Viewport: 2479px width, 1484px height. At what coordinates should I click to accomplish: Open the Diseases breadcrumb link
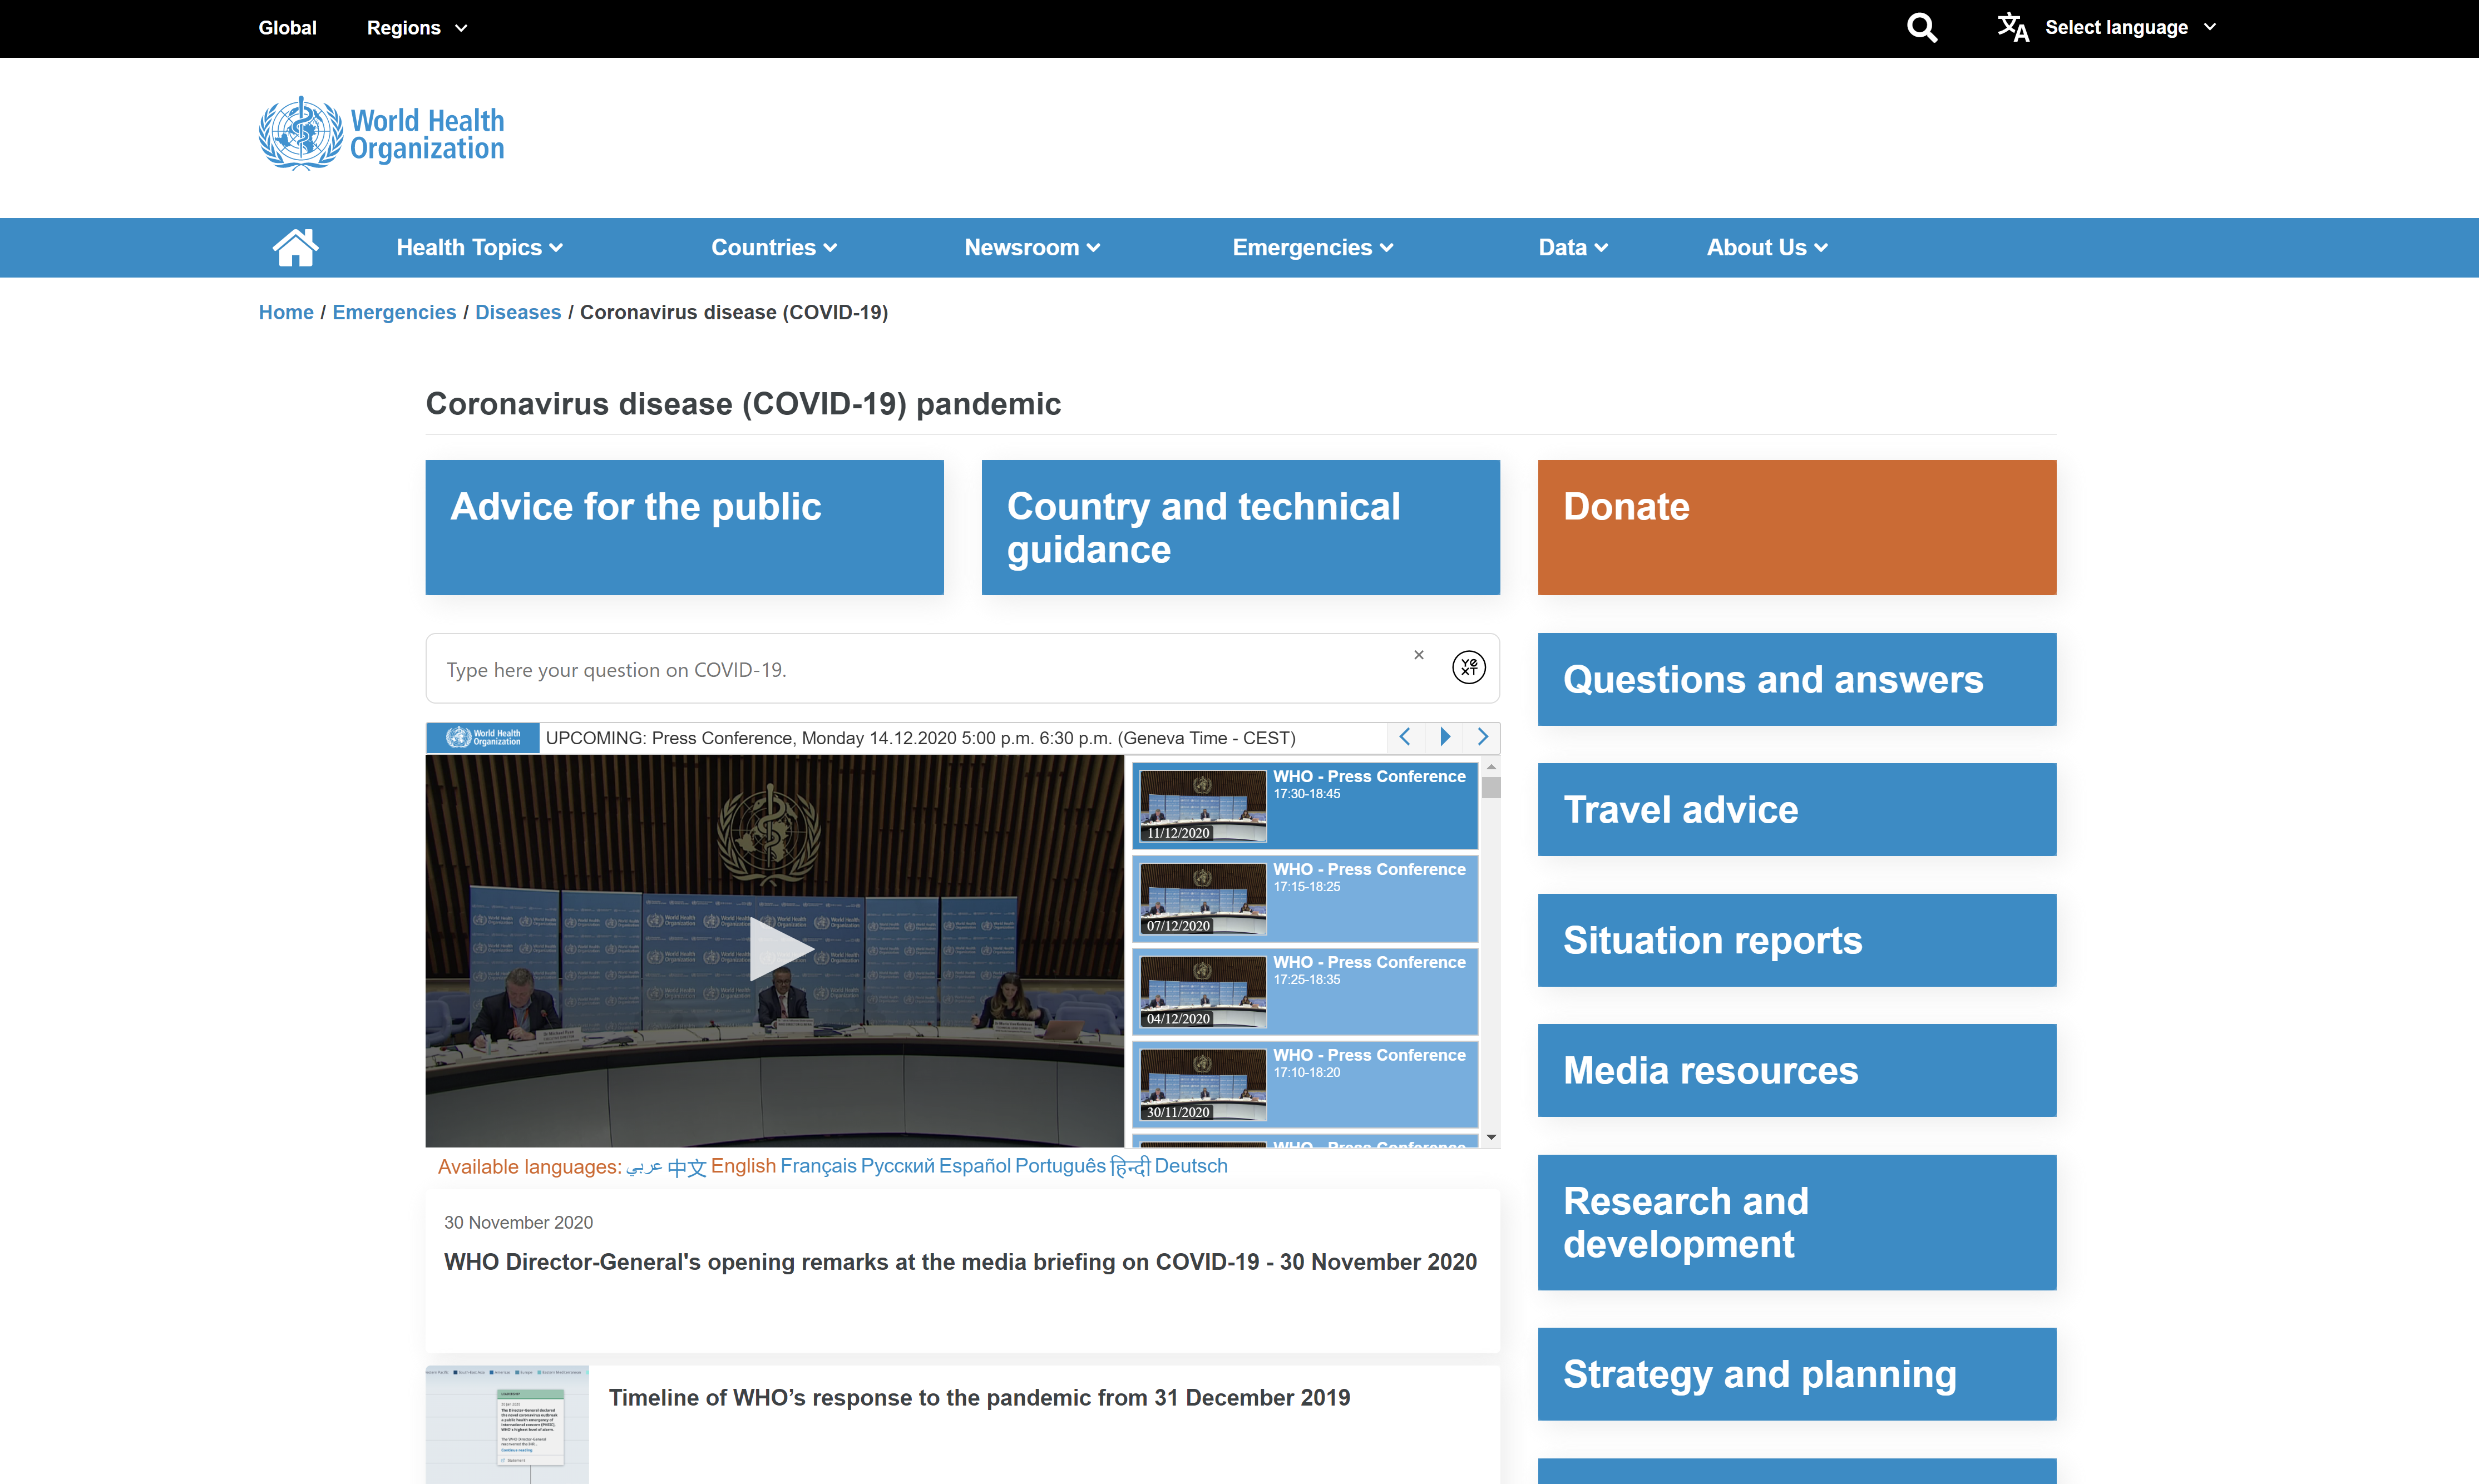tap(517, 312)
